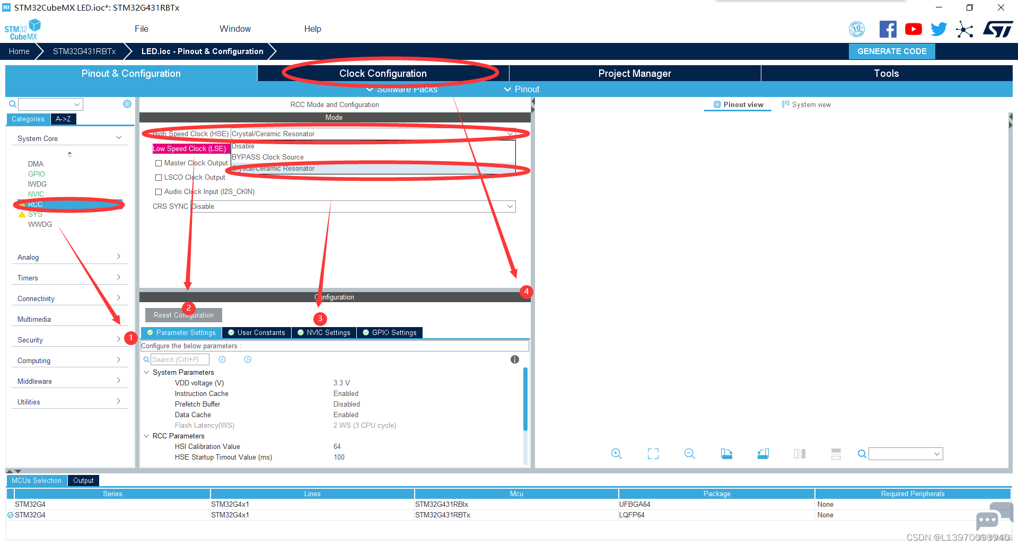Click the STM32CubeMX logo
Screen dimensions: 1018x546
pyautogui.click(x=22, y=30)
